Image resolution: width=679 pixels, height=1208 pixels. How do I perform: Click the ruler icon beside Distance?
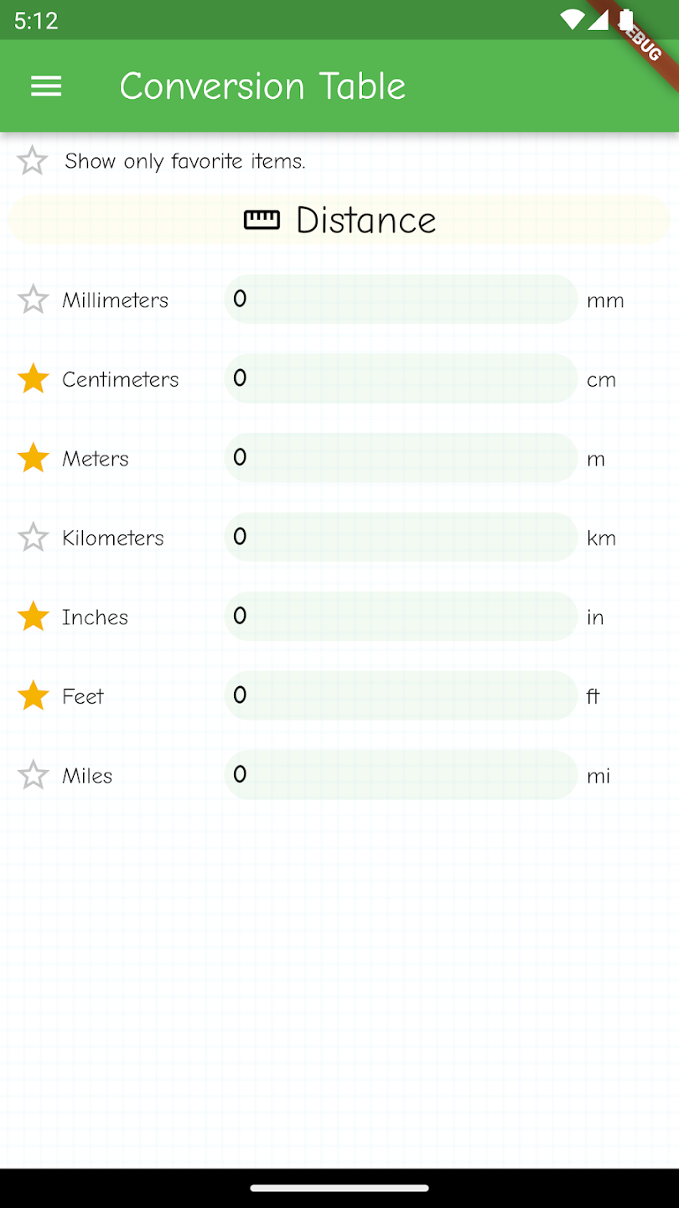(x=262, y=220)
